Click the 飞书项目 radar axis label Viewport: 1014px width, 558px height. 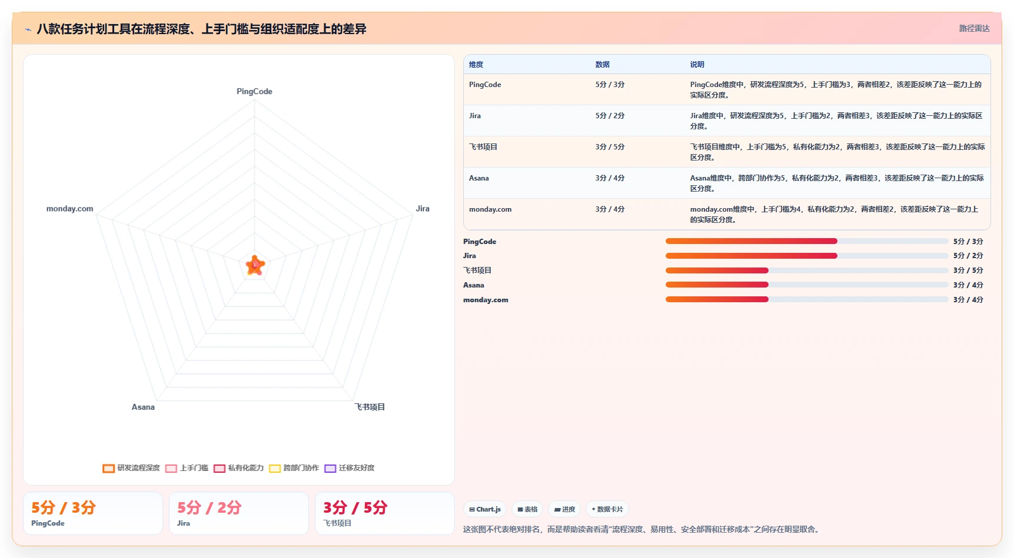(370, 407)
